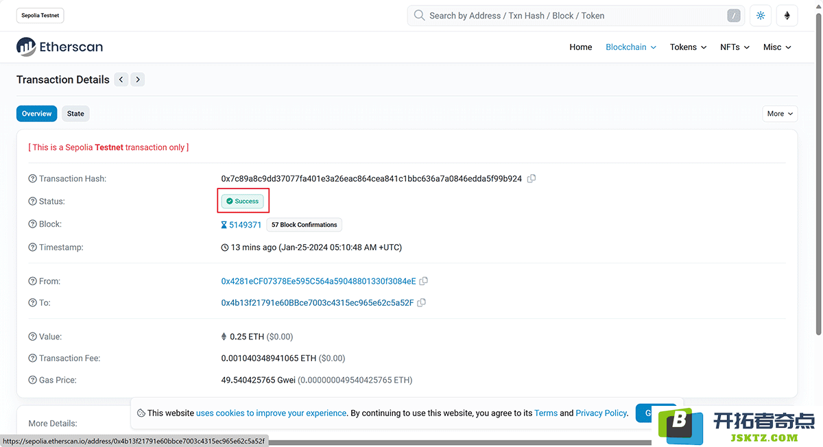This screenshot has width=823, height=447.
Task: Select the Overview tab
Action: click(x=37, y=114)
